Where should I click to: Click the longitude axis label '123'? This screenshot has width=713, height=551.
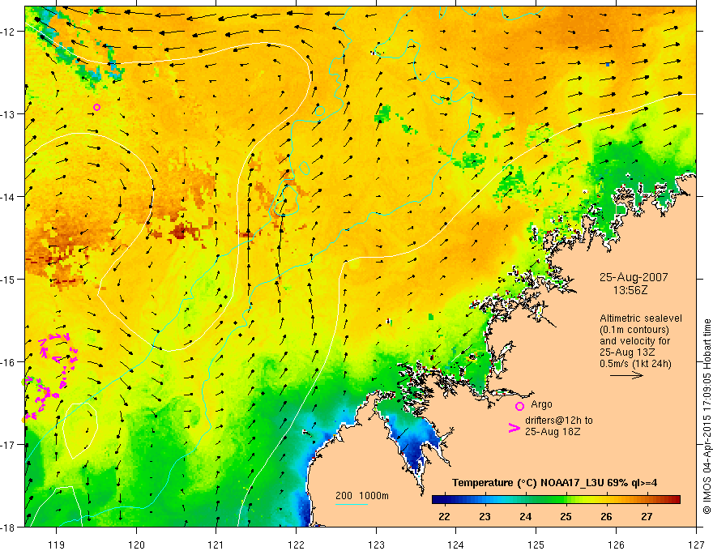pos(376,545)
